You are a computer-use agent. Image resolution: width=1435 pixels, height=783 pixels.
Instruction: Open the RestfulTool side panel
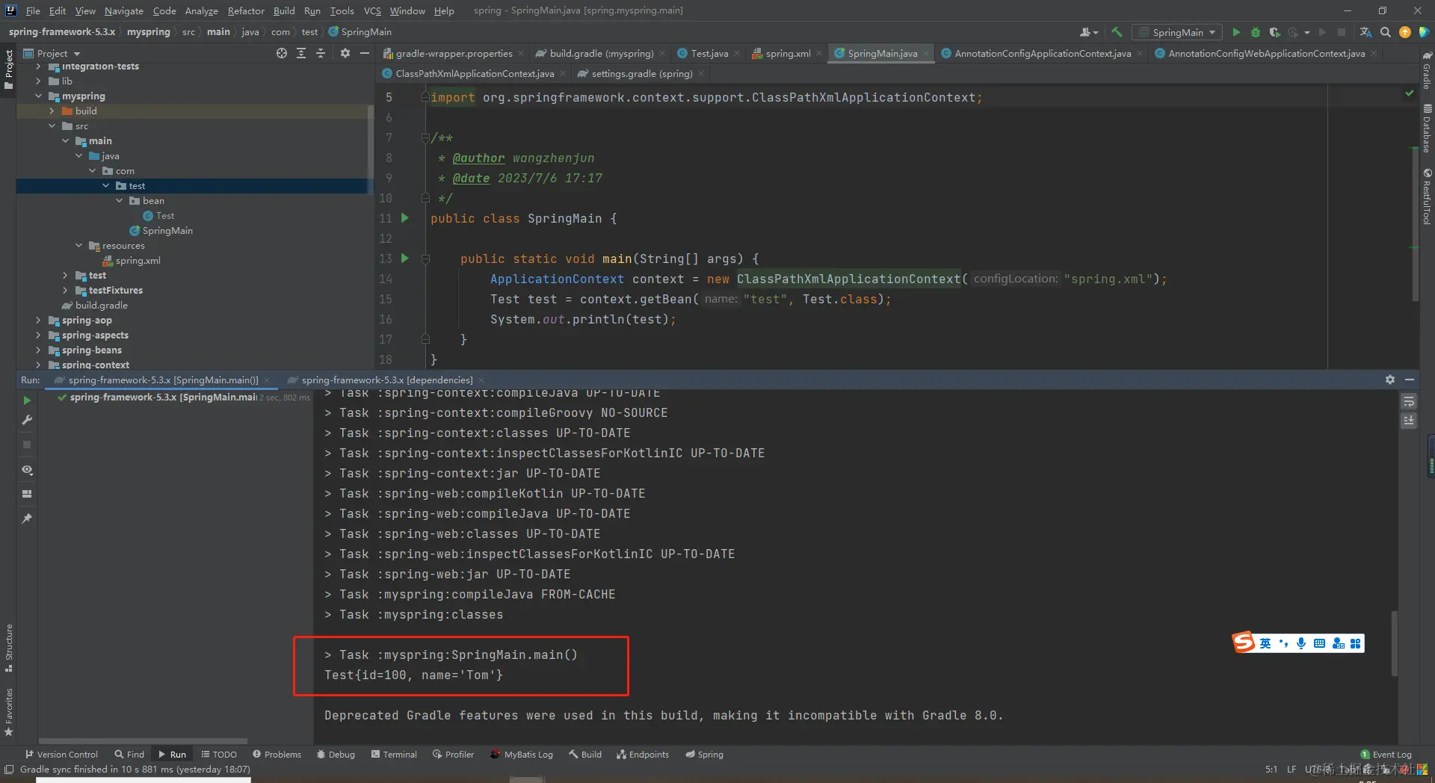[1427, 196]
